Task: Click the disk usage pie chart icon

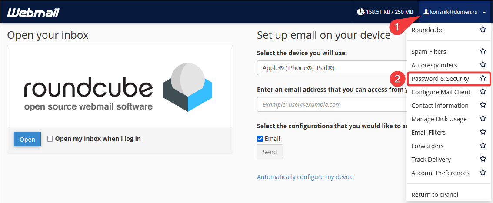Action: click(x=361, y=12)
